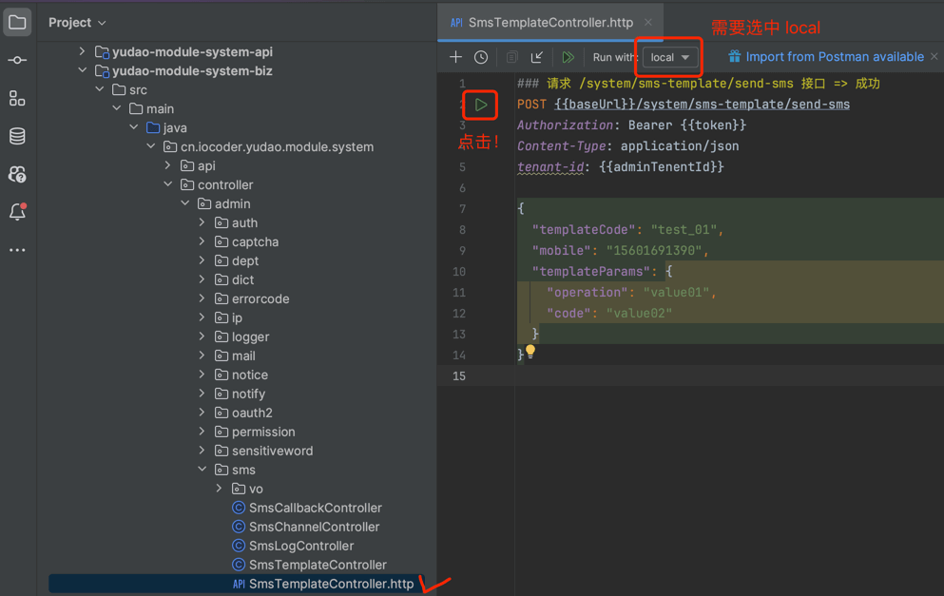Viewport: 944px width, 596px height.
Task: Run all requests in file icon
Action: (568, 57)
